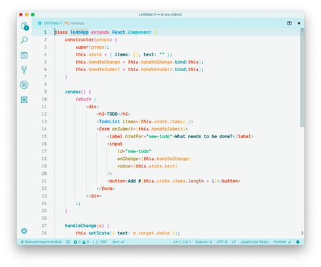
Task: Show errors count in status bar
Action: (77, 242)
